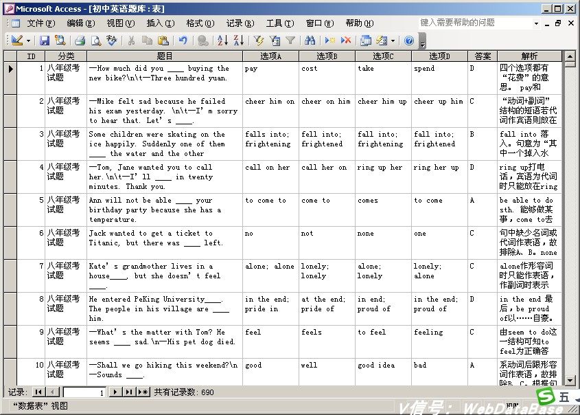The image size is (580, 415).
Task: Open the 帮助(H) menu
Action: [360, 23]
